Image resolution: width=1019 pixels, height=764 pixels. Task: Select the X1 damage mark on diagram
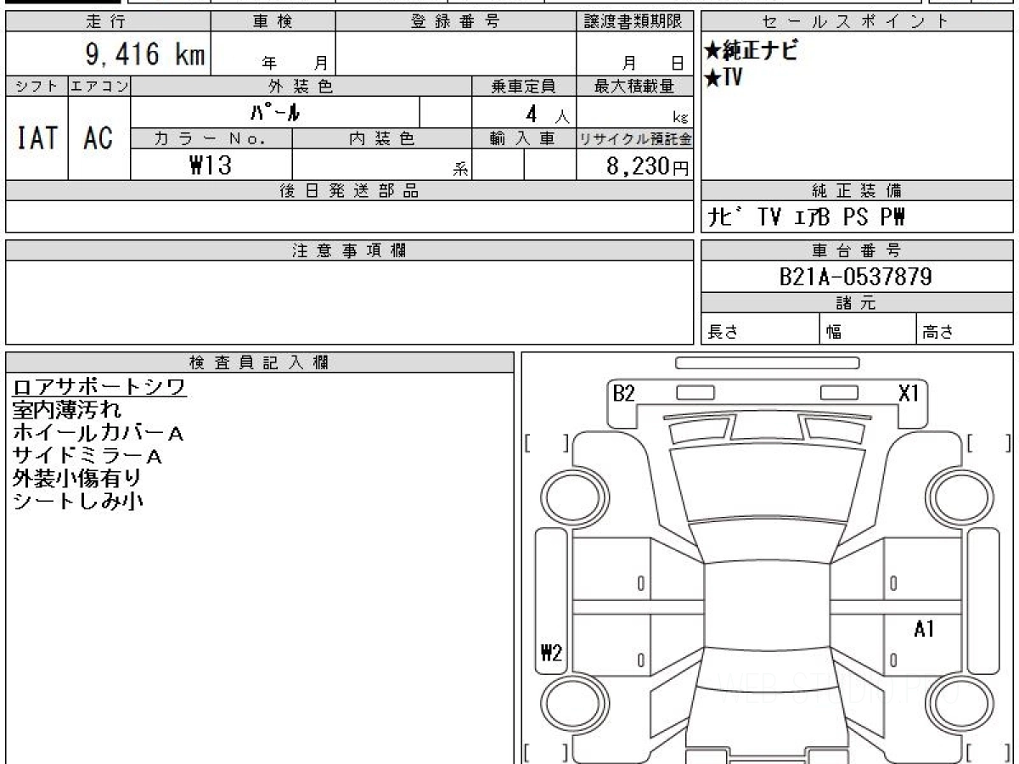(x=909, y=394)
